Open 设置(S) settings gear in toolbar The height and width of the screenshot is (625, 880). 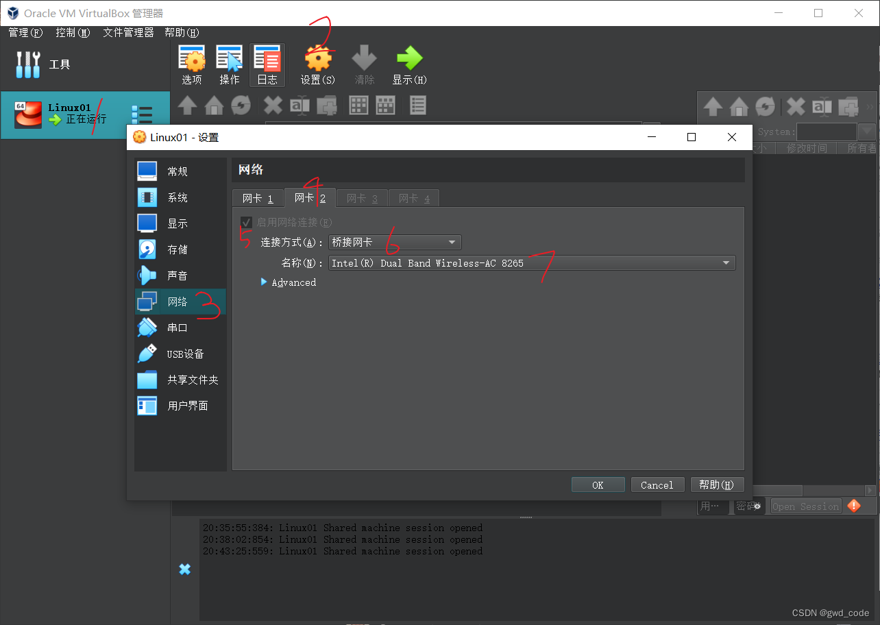click(318, 65)
